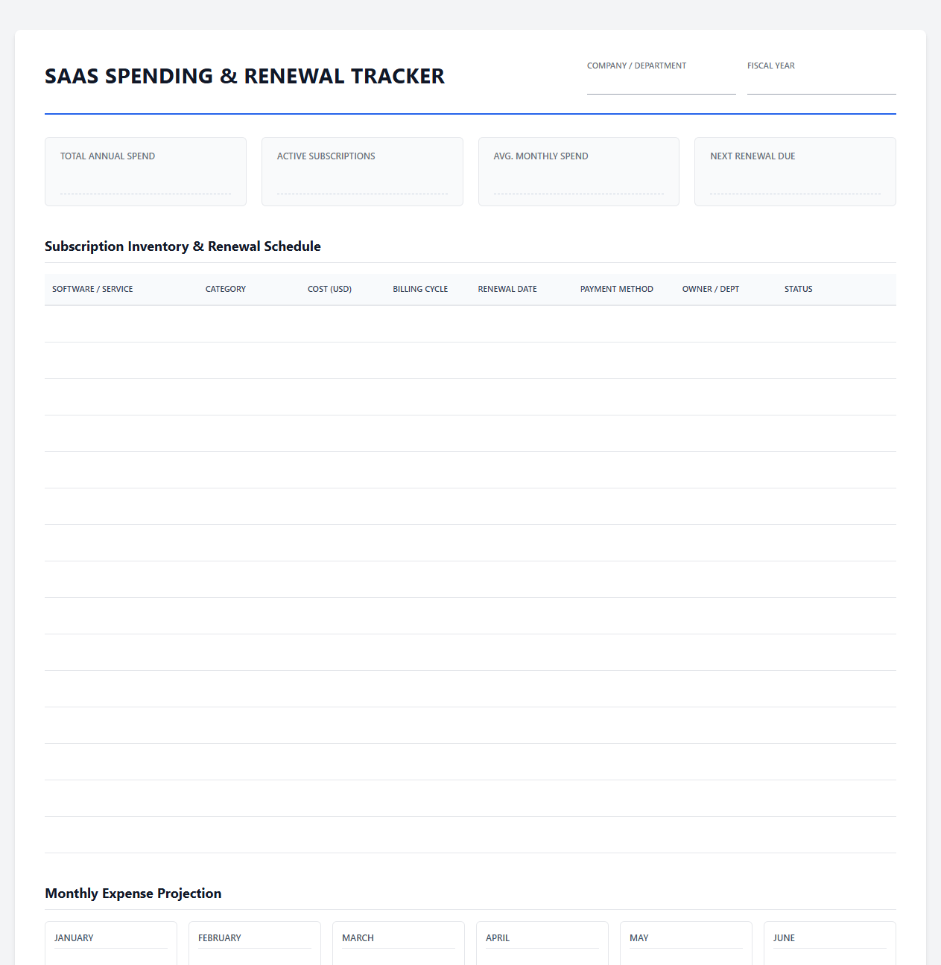
Task: Select the 'SAAS SPENDING & RENEWAL TRACKER' title
Action: (244, 76)
